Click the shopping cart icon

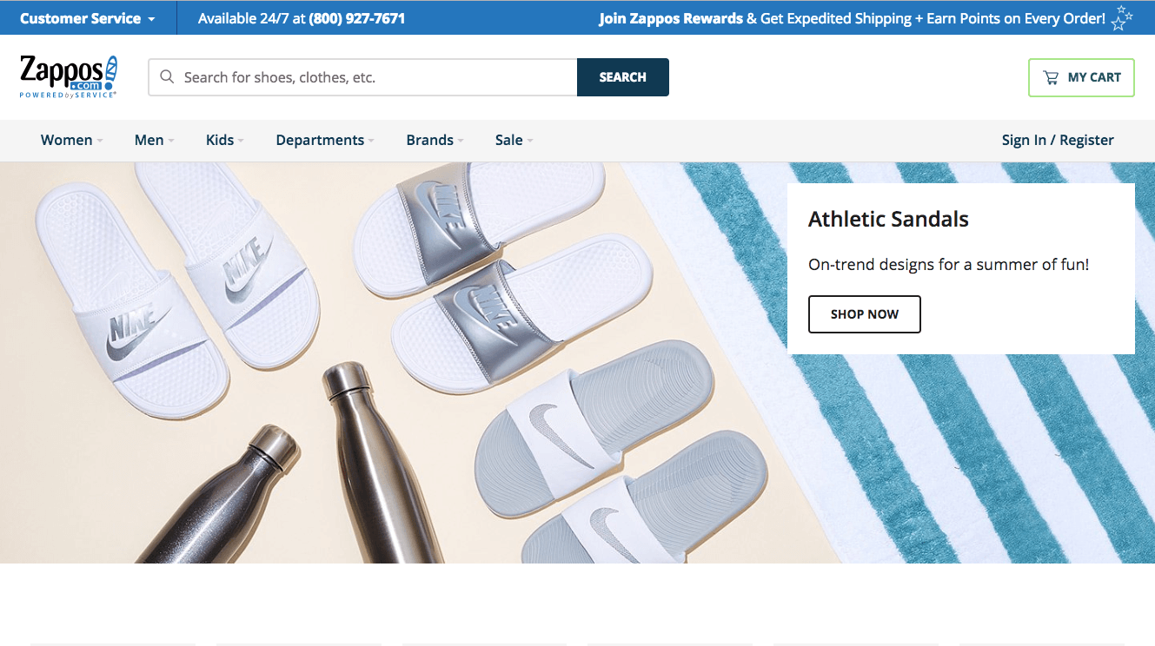(x=1052, y=76)
